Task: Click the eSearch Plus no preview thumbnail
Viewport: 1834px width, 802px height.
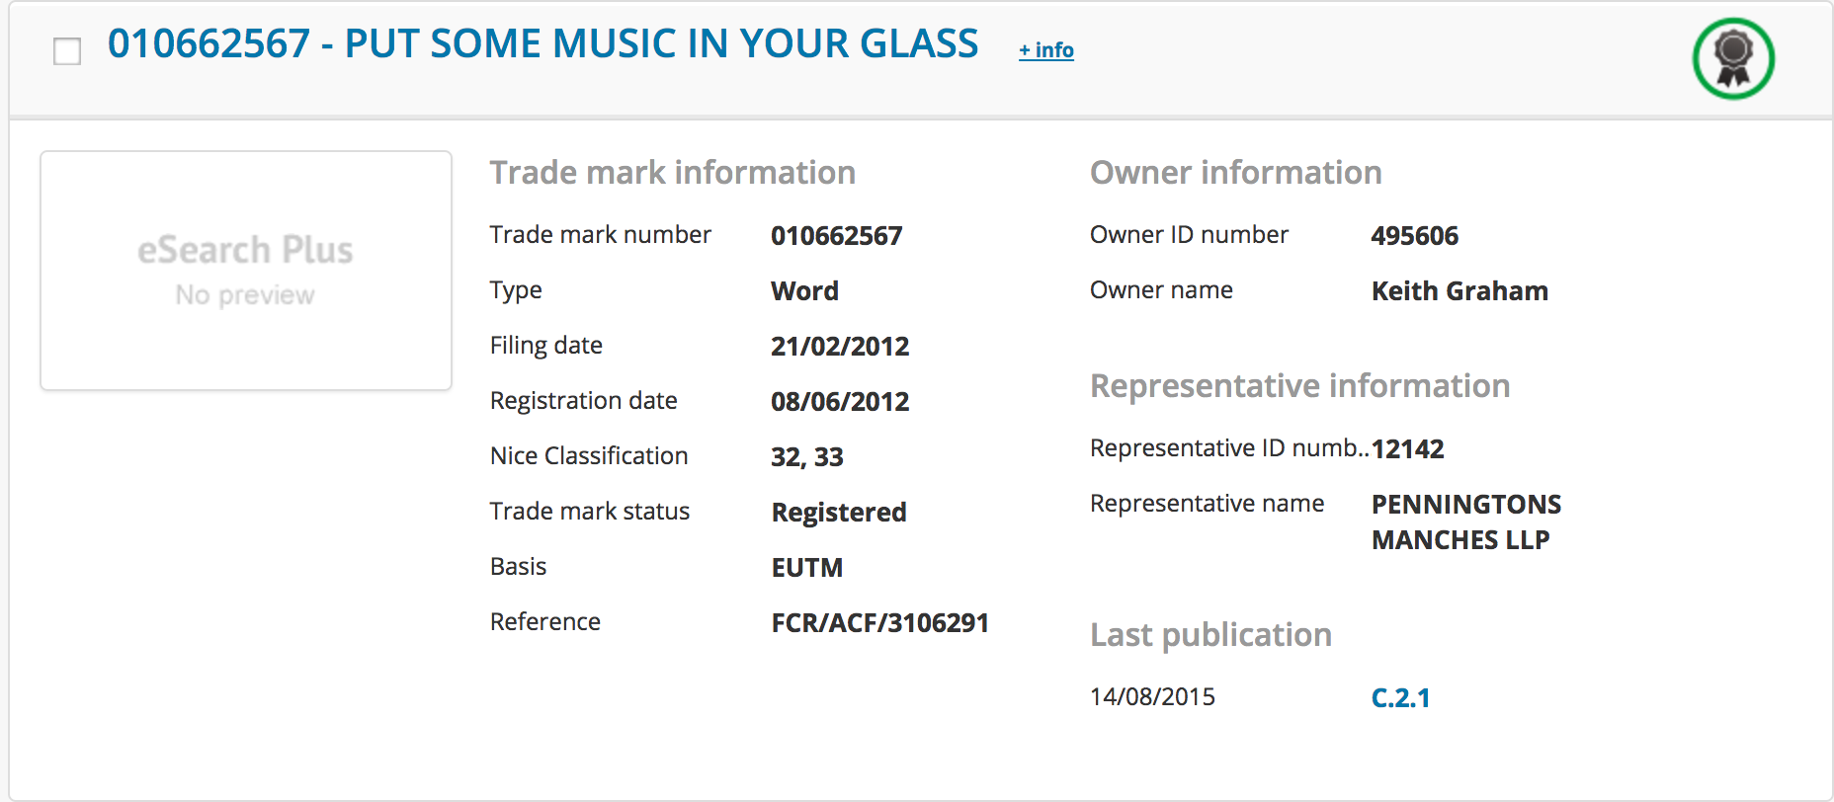Action: (246, 271)
